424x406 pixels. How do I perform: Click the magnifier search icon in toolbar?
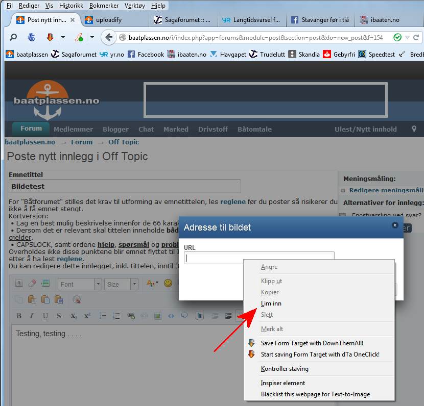coord(13,37)
